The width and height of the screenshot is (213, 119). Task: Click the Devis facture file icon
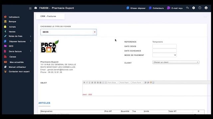pos(5,51)
